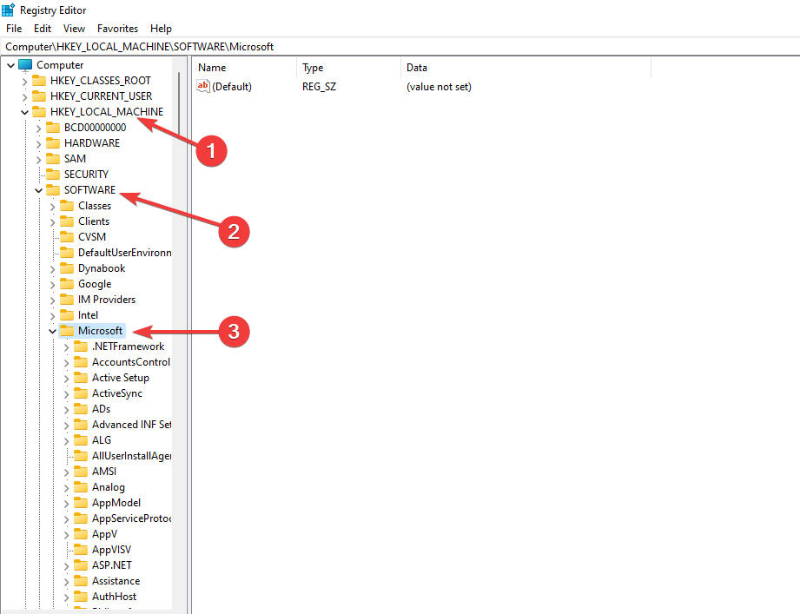The height and width of the screenshot is (614, 800).
Task: Open the Help menu
Action: pos(161,29)
